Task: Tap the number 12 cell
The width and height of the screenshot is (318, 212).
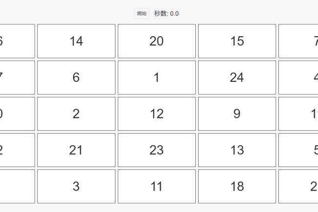Action: (x=157, y=114)
